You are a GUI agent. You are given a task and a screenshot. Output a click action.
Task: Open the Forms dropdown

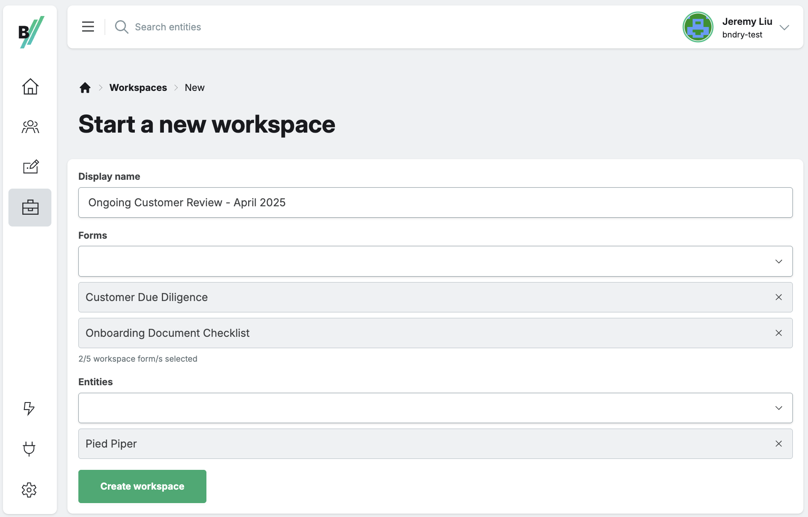pyautogui.click(x=435, y=261)
